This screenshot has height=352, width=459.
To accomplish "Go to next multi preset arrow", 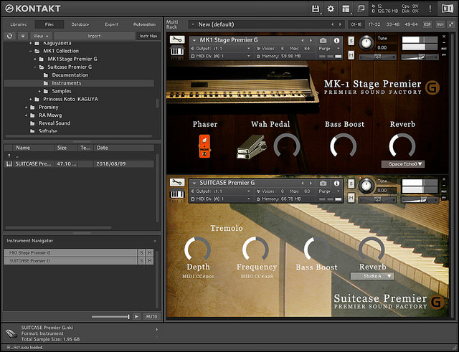I will pos(340,24).
